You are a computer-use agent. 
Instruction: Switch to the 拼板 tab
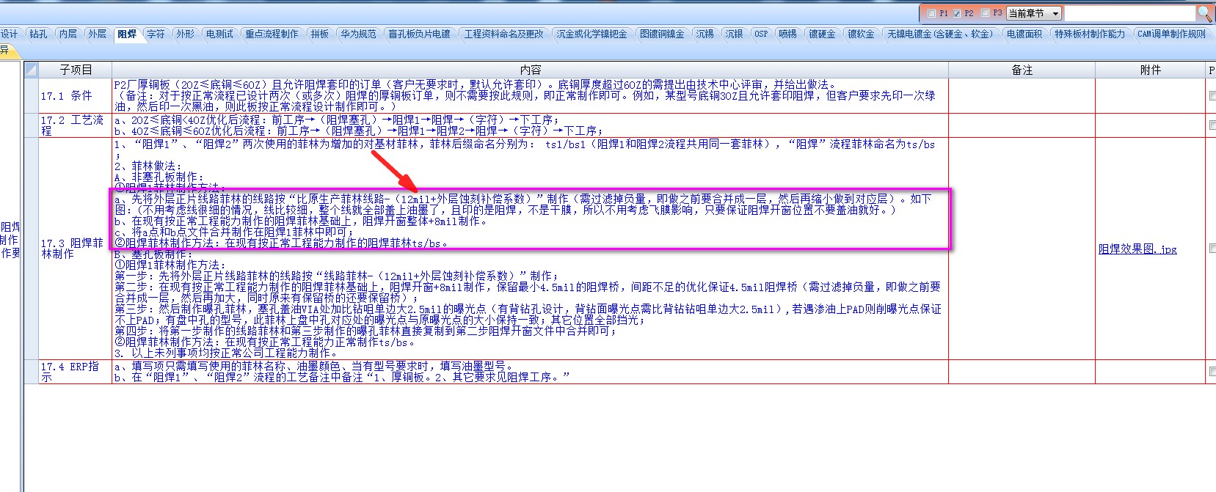click(x=319, y=34)
